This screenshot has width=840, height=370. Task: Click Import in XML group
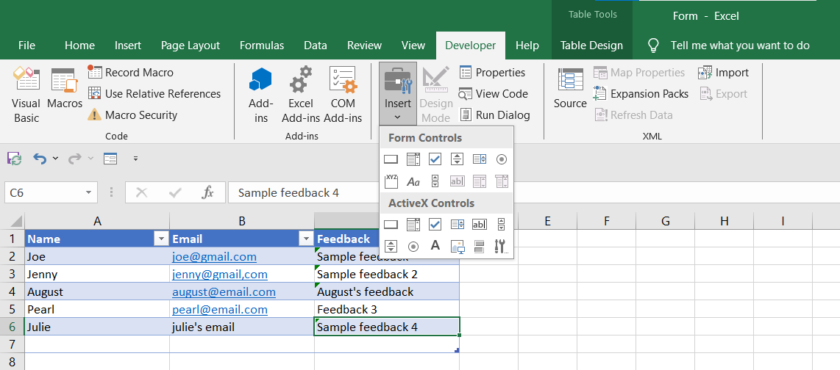point(724,72)
